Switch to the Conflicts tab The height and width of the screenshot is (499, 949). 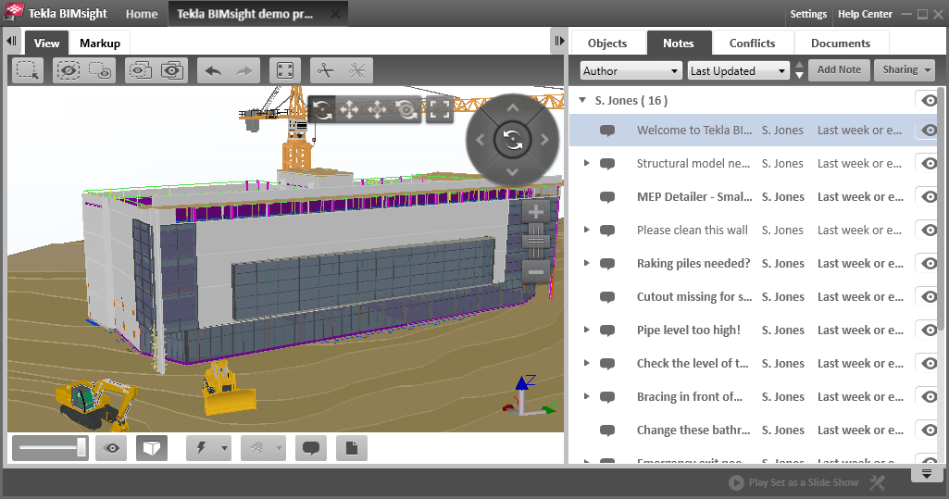(753, 43)
